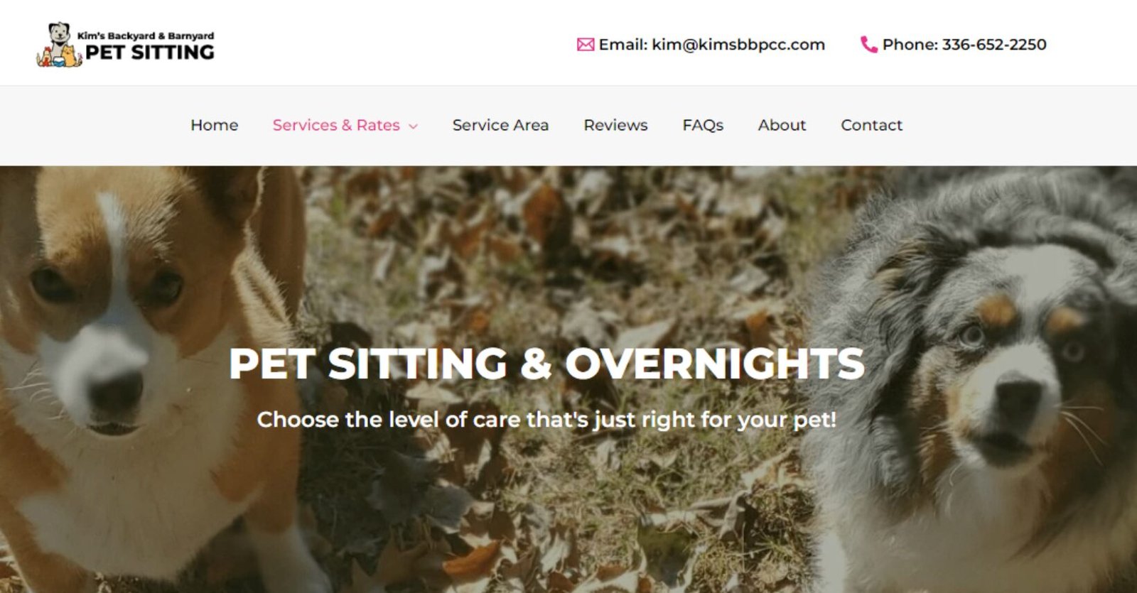Open the Service Area page
This screenshot has height=593, width=1137.
pyautogui.click(x=500, y=125)
